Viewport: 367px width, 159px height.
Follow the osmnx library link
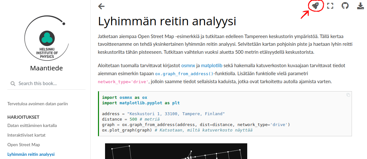click(x=188, y=66)
